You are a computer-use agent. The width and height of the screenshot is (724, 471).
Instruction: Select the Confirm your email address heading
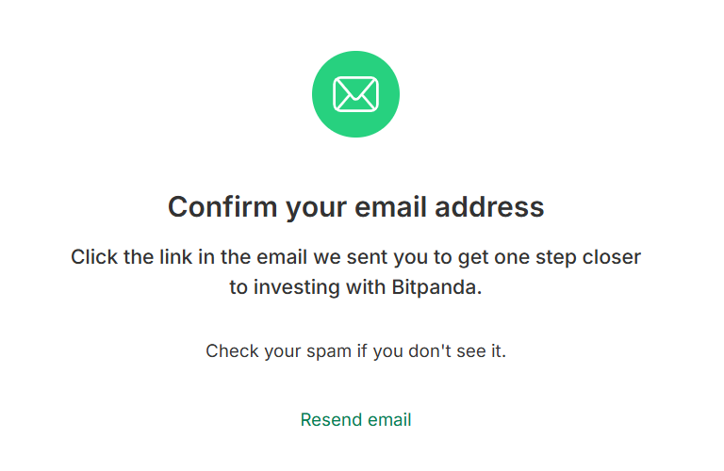click(356, 207)
